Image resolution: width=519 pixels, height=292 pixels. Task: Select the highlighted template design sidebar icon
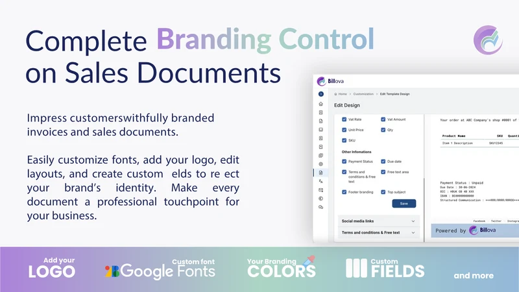click(x=320, y=173)
